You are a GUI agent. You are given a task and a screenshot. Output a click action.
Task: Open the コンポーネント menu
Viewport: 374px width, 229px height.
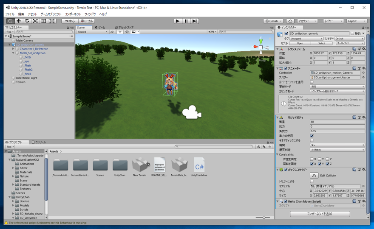pos(73,14)
